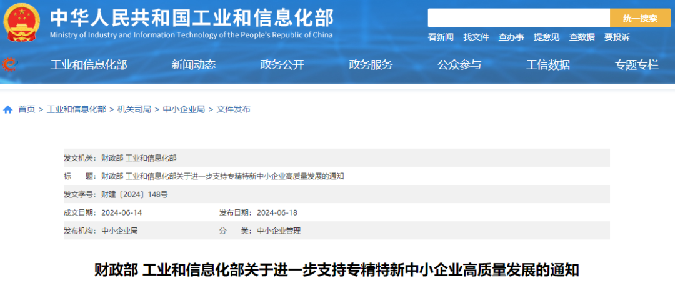The width and height of the screenshot is (675, 288).
Task: Click the blue home icon in breadcrumb
Action: pos(8,109)
